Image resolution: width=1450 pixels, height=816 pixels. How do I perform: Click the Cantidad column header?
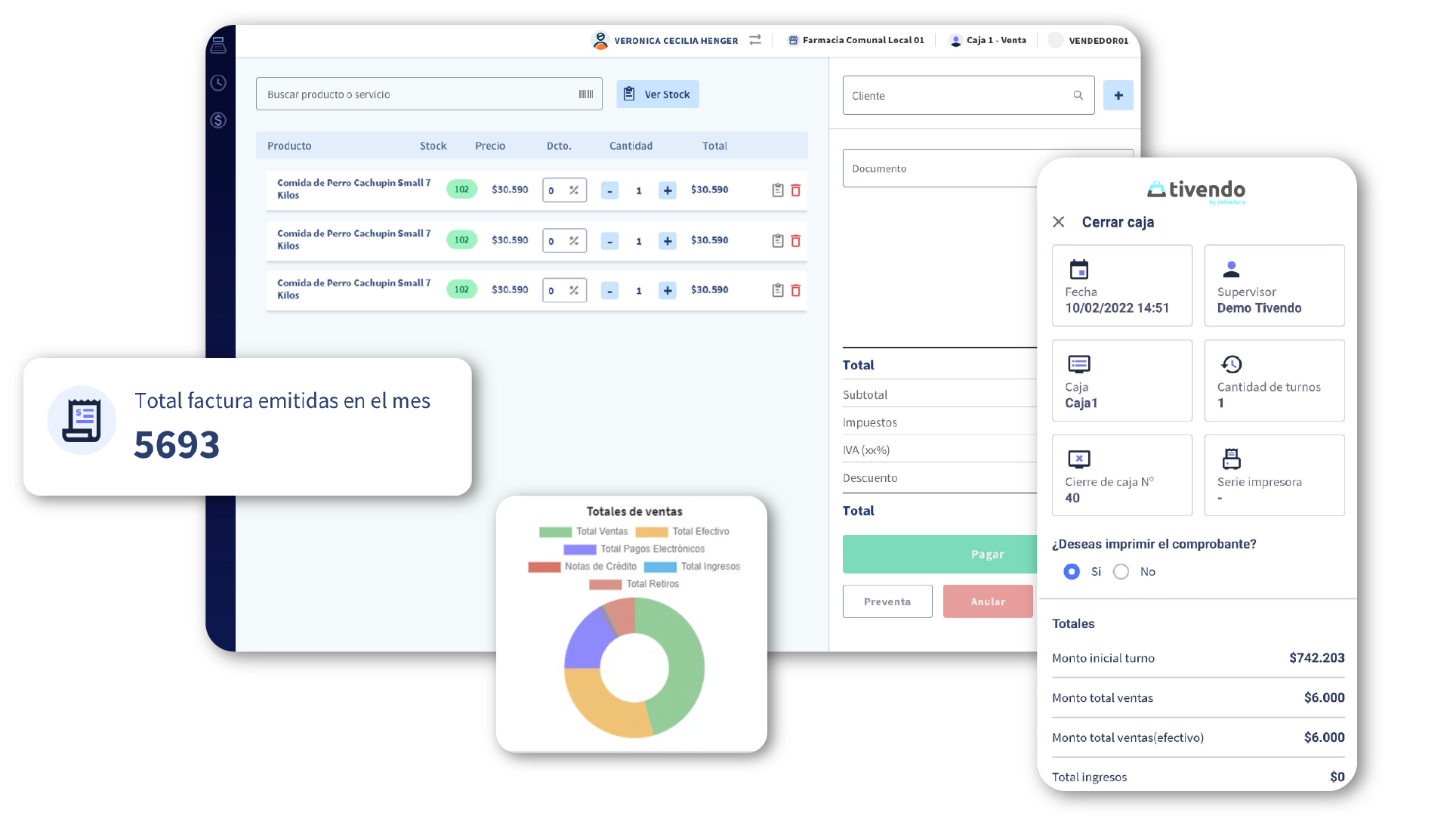click(631, 146)
